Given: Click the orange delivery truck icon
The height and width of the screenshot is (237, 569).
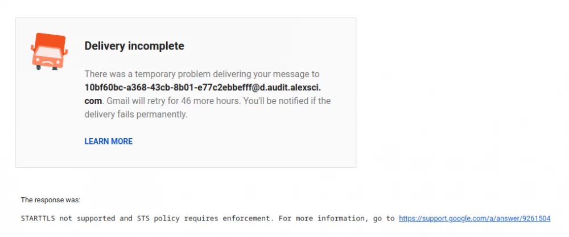Looking at the screenshot, I should [49, 51].
